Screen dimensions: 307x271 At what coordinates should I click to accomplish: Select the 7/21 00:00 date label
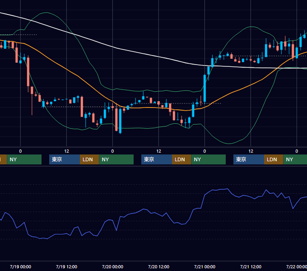coord(205,266)
